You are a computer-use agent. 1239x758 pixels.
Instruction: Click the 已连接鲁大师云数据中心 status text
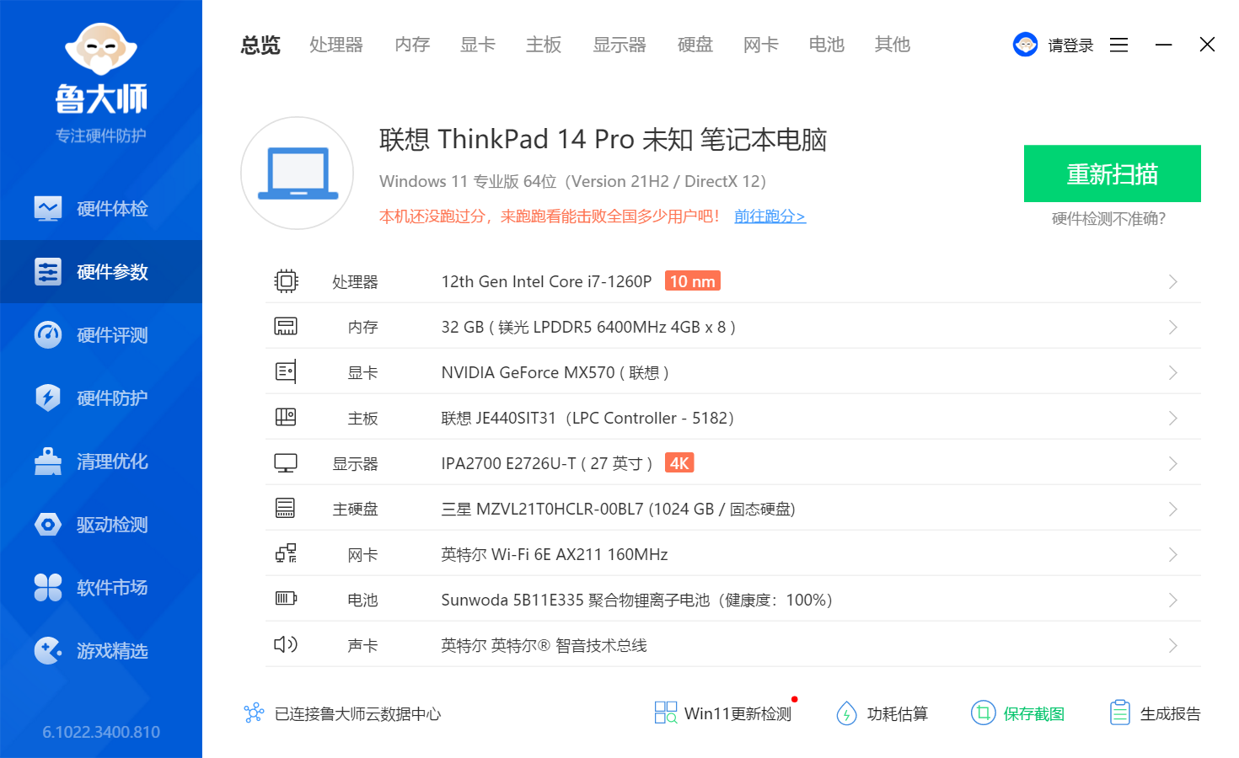(358, 714)
